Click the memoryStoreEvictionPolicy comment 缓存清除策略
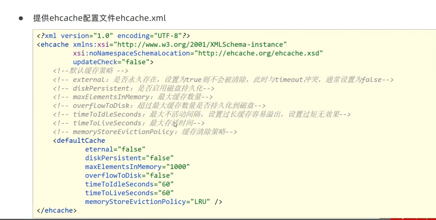The height and width of the screenshot is (220, 436). [145, 132]
